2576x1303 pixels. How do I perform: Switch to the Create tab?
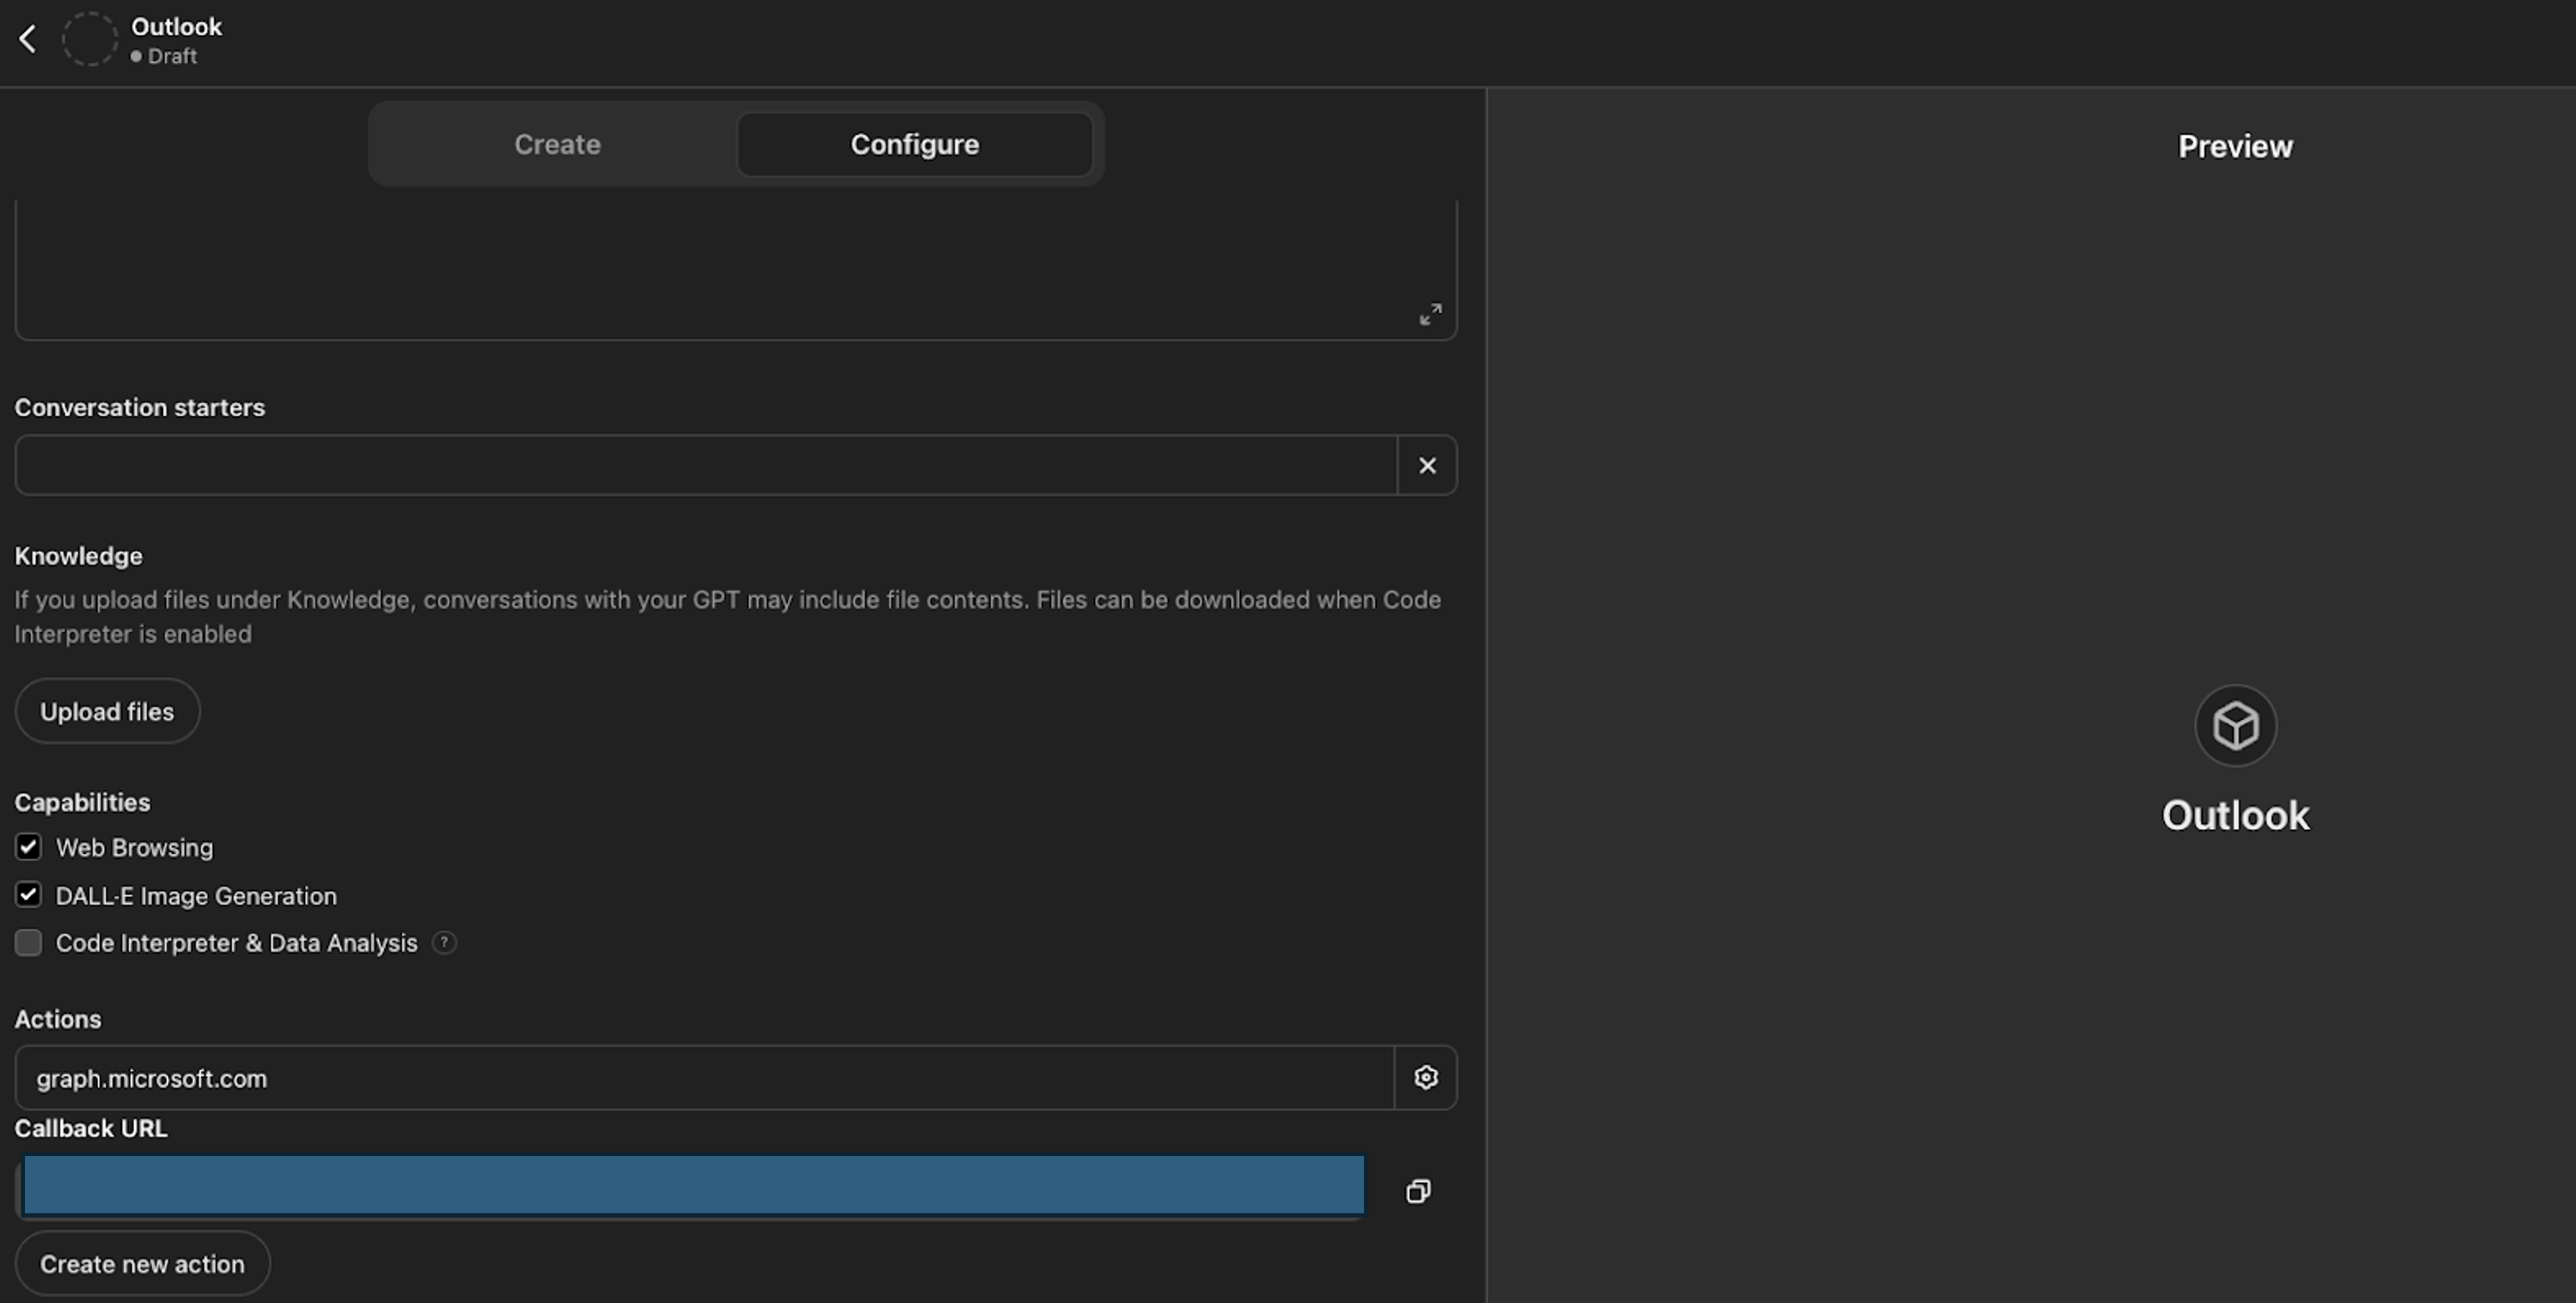coord(557,144)
